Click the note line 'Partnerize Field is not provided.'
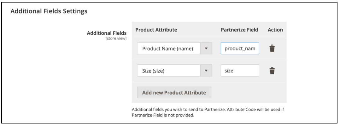Screen dimensions: 340x126 point(163,115)
